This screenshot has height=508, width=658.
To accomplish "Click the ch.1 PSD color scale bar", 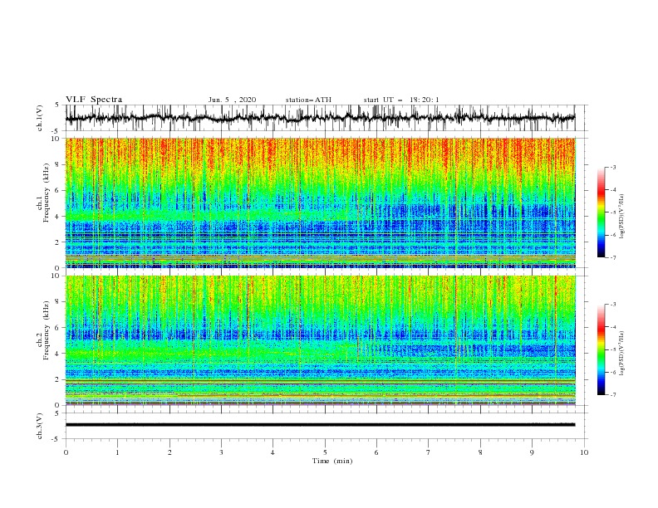I will [x=601, y=212].
